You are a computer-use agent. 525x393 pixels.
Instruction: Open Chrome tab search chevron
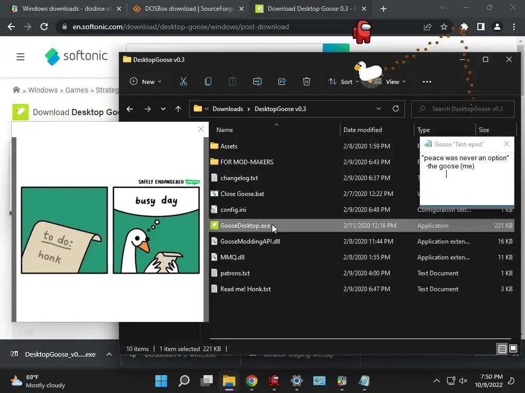(442, 7)
